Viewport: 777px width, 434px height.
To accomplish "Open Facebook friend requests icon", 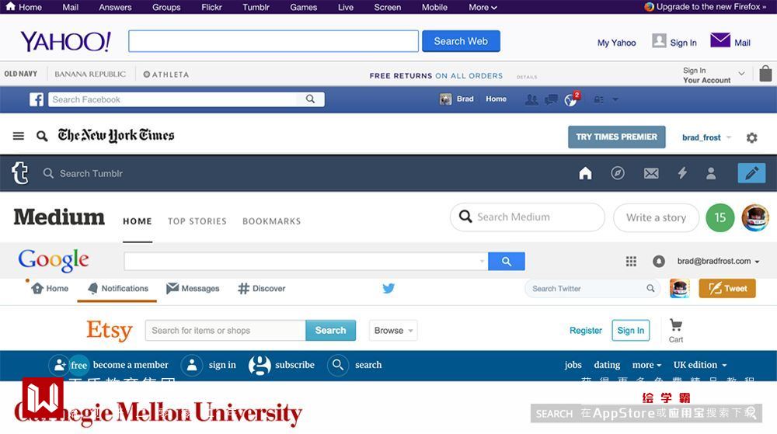I will [531, 99].
